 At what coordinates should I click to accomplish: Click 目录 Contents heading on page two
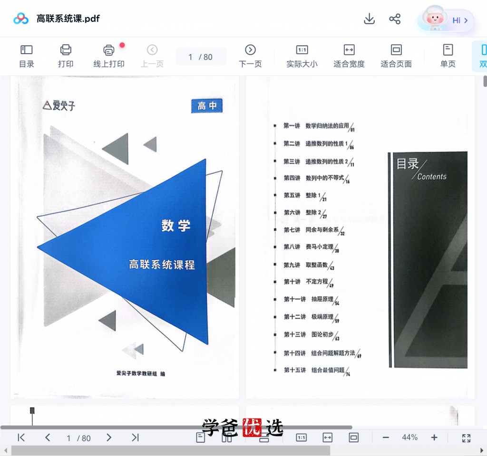pos(421,169)
